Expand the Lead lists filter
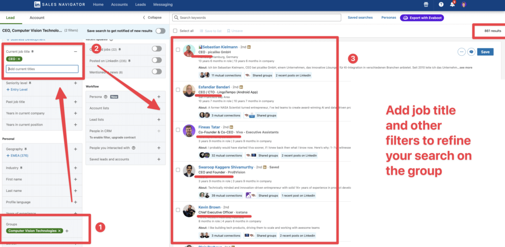The height and width of the screenshot is (247, 505). click(x=158, y=119)
